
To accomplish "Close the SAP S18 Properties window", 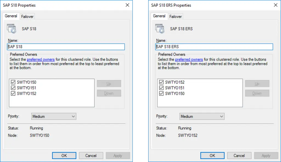I will click(127, 5).
